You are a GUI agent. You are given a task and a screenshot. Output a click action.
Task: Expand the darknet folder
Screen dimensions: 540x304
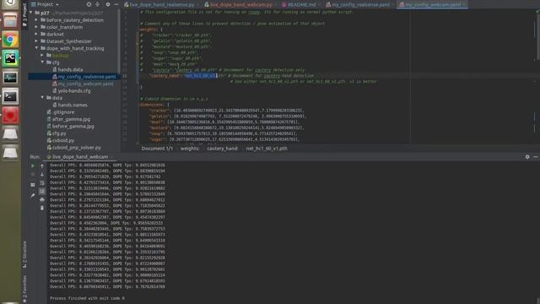point(36,34)
